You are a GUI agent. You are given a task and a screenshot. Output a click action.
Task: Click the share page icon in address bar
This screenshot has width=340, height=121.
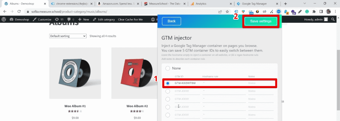220,12
